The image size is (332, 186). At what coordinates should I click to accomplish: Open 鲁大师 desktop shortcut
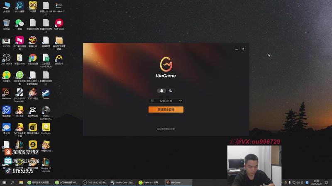click(x=7, y=129)
